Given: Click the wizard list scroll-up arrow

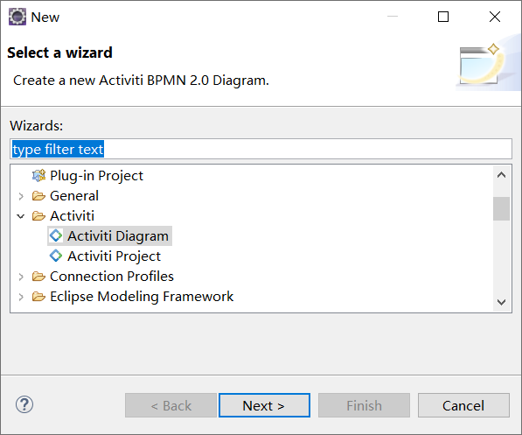Looking at the screenshot, I should pyautogui.click(x=501, y=175).
